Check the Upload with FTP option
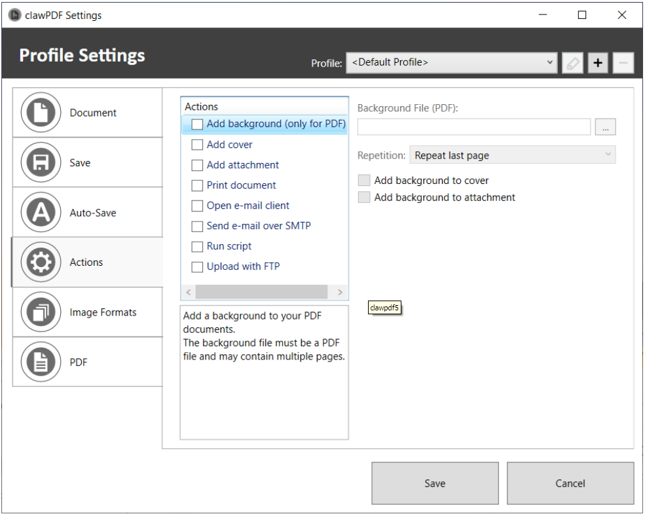The width and height of the screenshot is (645, 514). [x=197, y=266]
